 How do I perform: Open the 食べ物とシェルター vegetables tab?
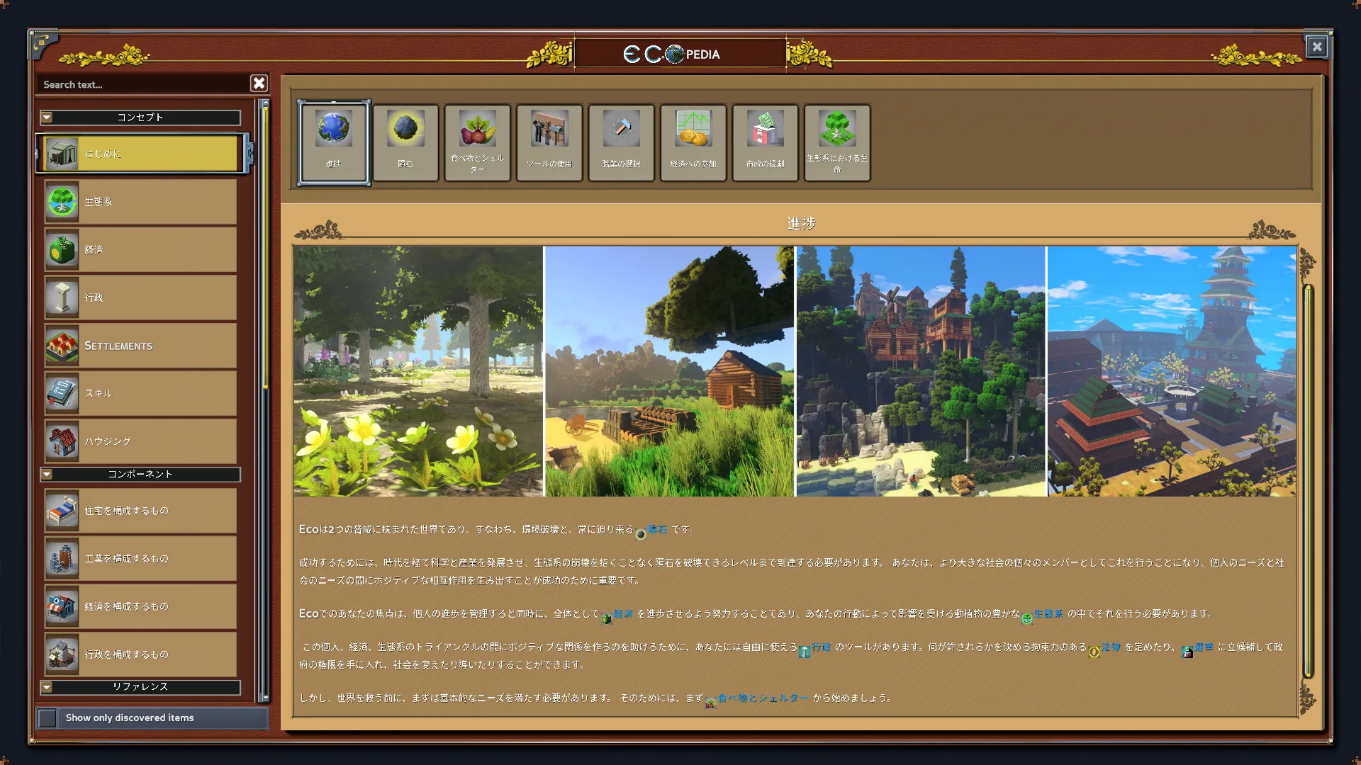point(477,142)
